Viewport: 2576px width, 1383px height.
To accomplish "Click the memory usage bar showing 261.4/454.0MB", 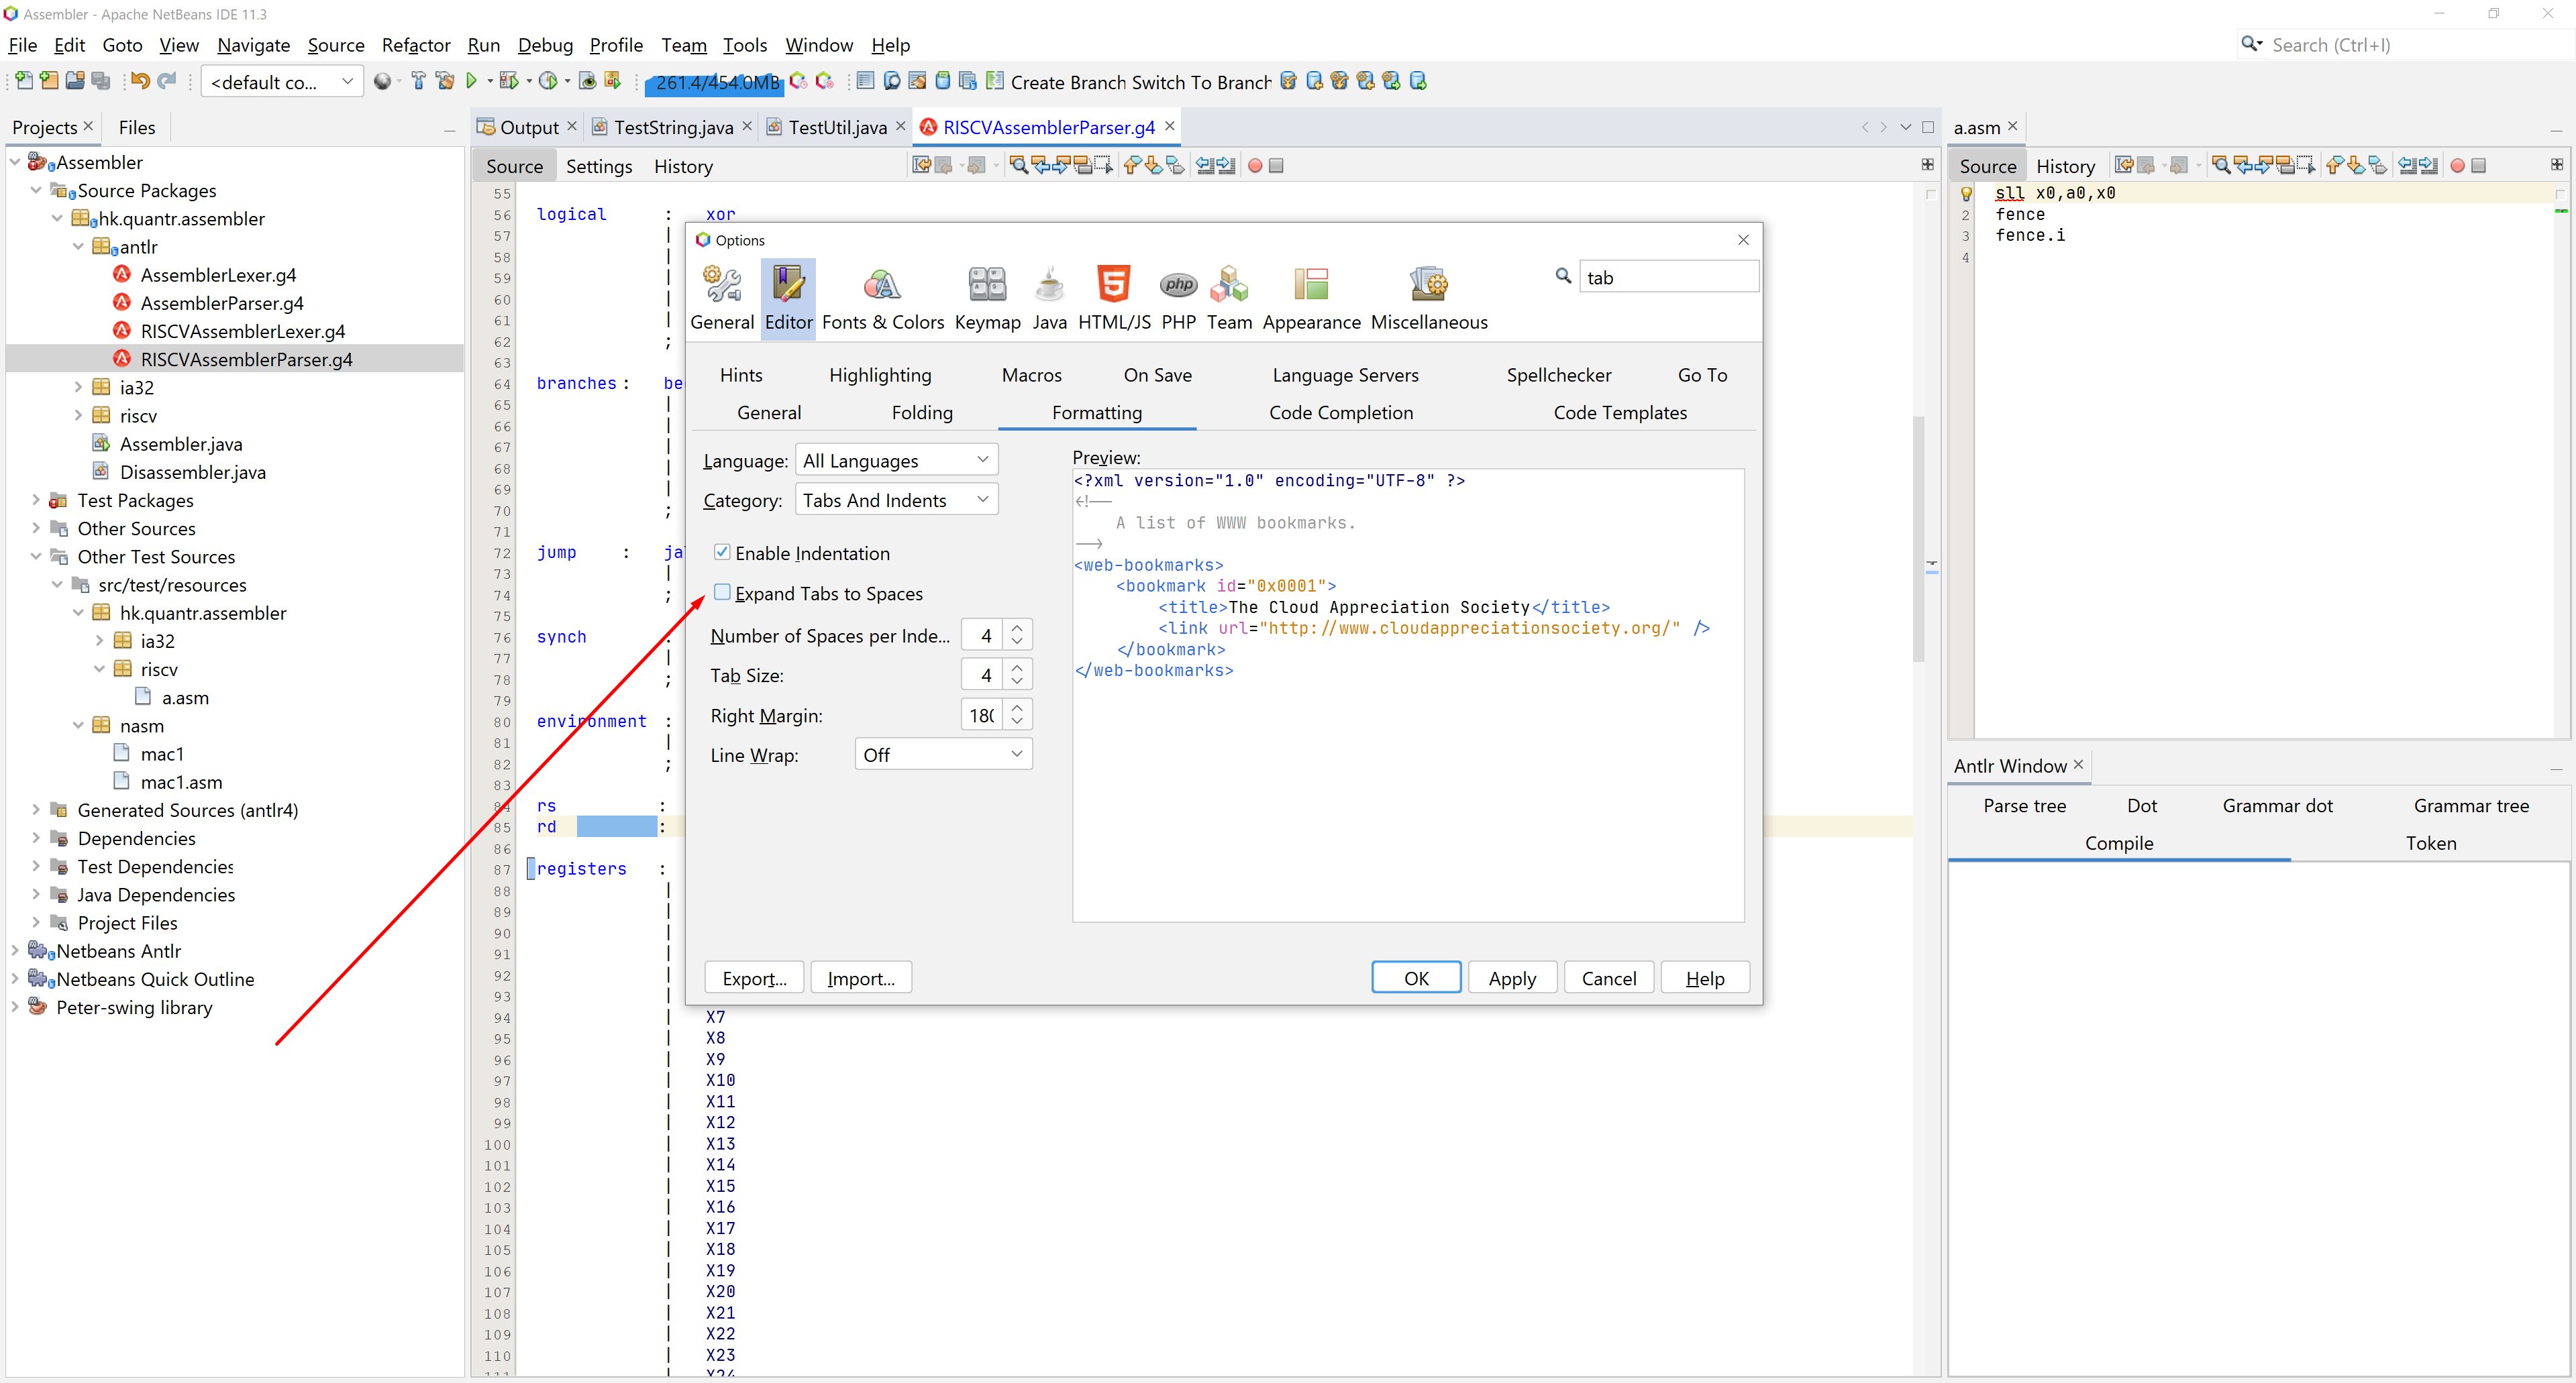I will coord(715,82).
